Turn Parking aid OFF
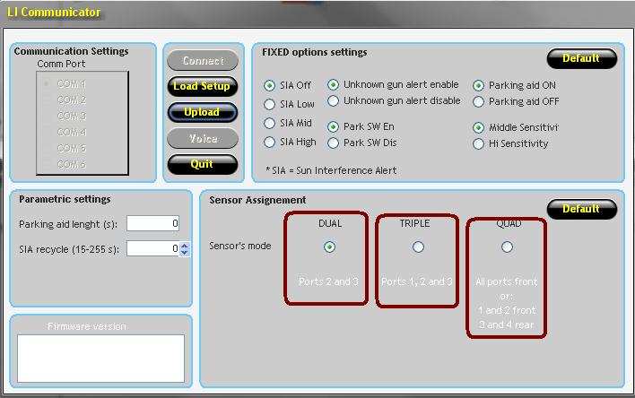 [479, 102]
